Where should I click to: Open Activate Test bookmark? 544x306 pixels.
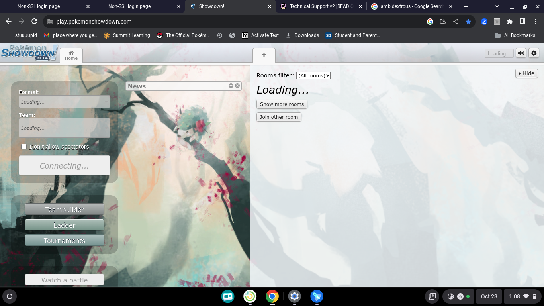[260, 35]
